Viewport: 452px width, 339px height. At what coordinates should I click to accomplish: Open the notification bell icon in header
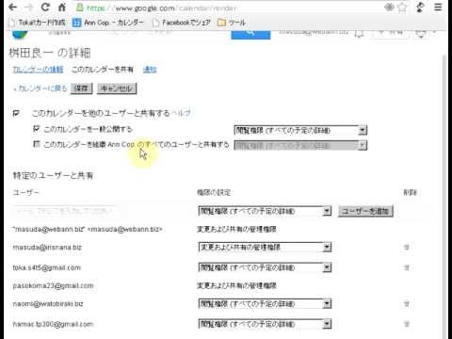359,33
